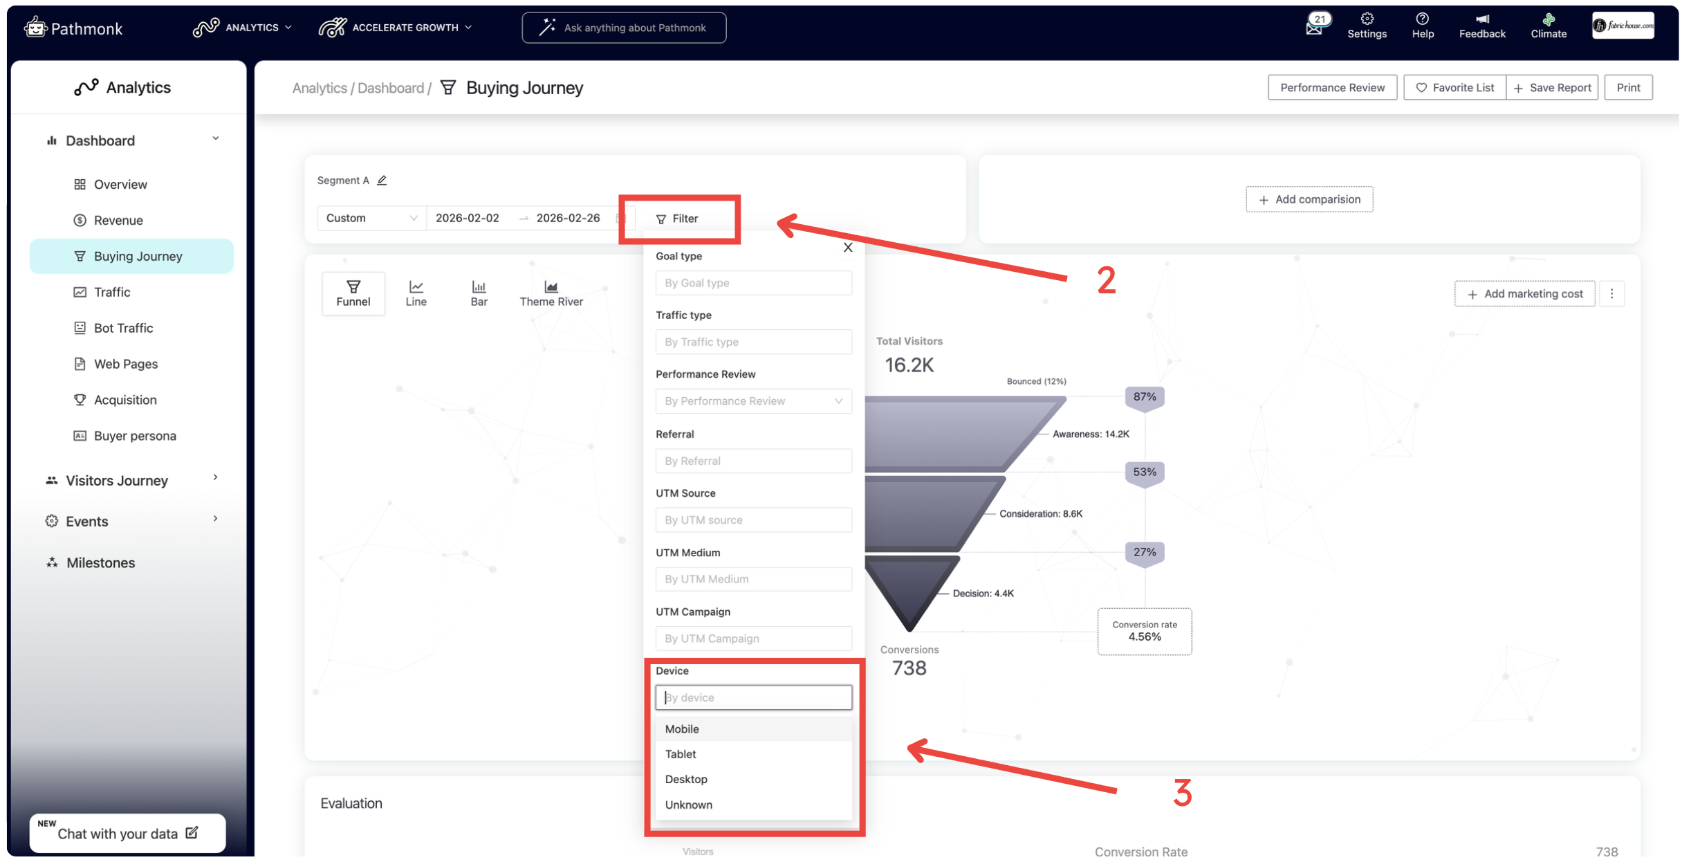1682x862 pixels.
Task: Switch to Theme River chart view
Action: 551,293
